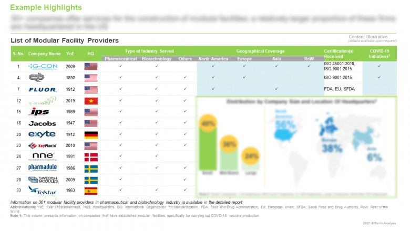Click the yellow 40% bubble on bar chart
Screen dimensions: 410x231
click(x=210, y=124)
